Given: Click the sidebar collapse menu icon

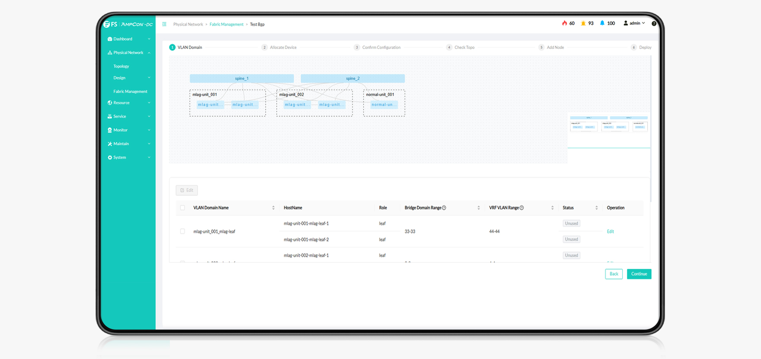Looking at the screenshot, I should pos(164,24).
